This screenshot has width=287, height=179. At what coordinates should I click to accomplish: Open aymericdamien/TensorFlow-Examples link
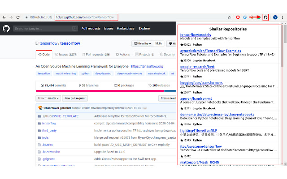(210, 51)
